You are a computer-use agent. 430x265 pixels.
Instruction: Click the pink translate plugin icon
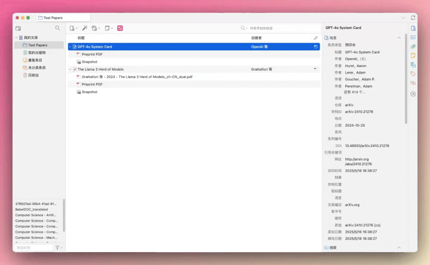coord(120,28)
